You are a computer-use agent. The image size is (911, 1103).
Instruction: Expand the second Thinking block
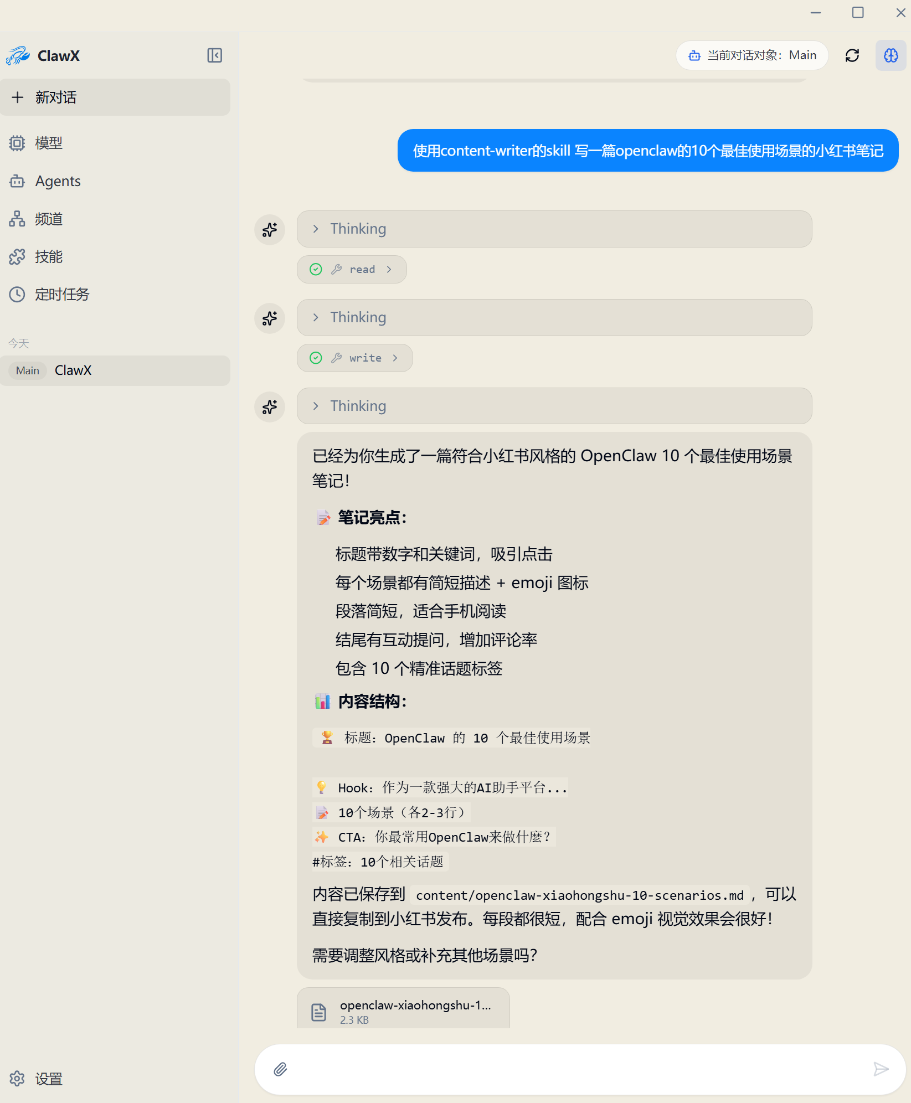coord(554,317)
